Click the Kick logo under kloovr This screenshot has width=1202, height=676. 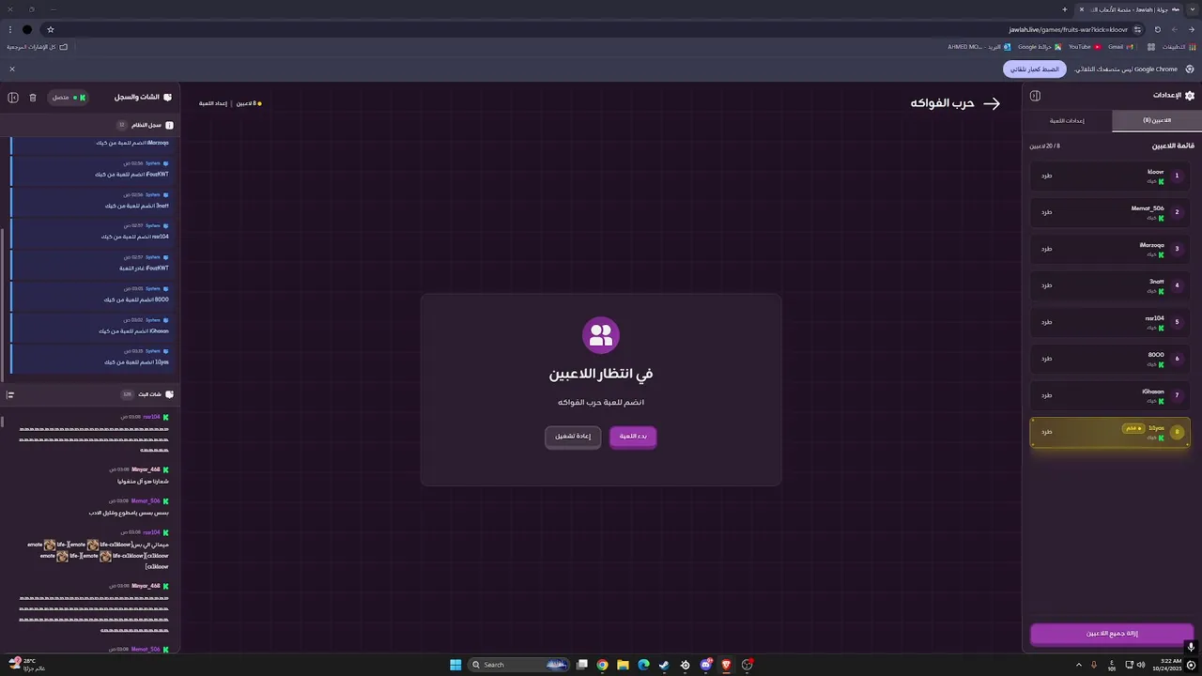click(x=1162, y=181)
